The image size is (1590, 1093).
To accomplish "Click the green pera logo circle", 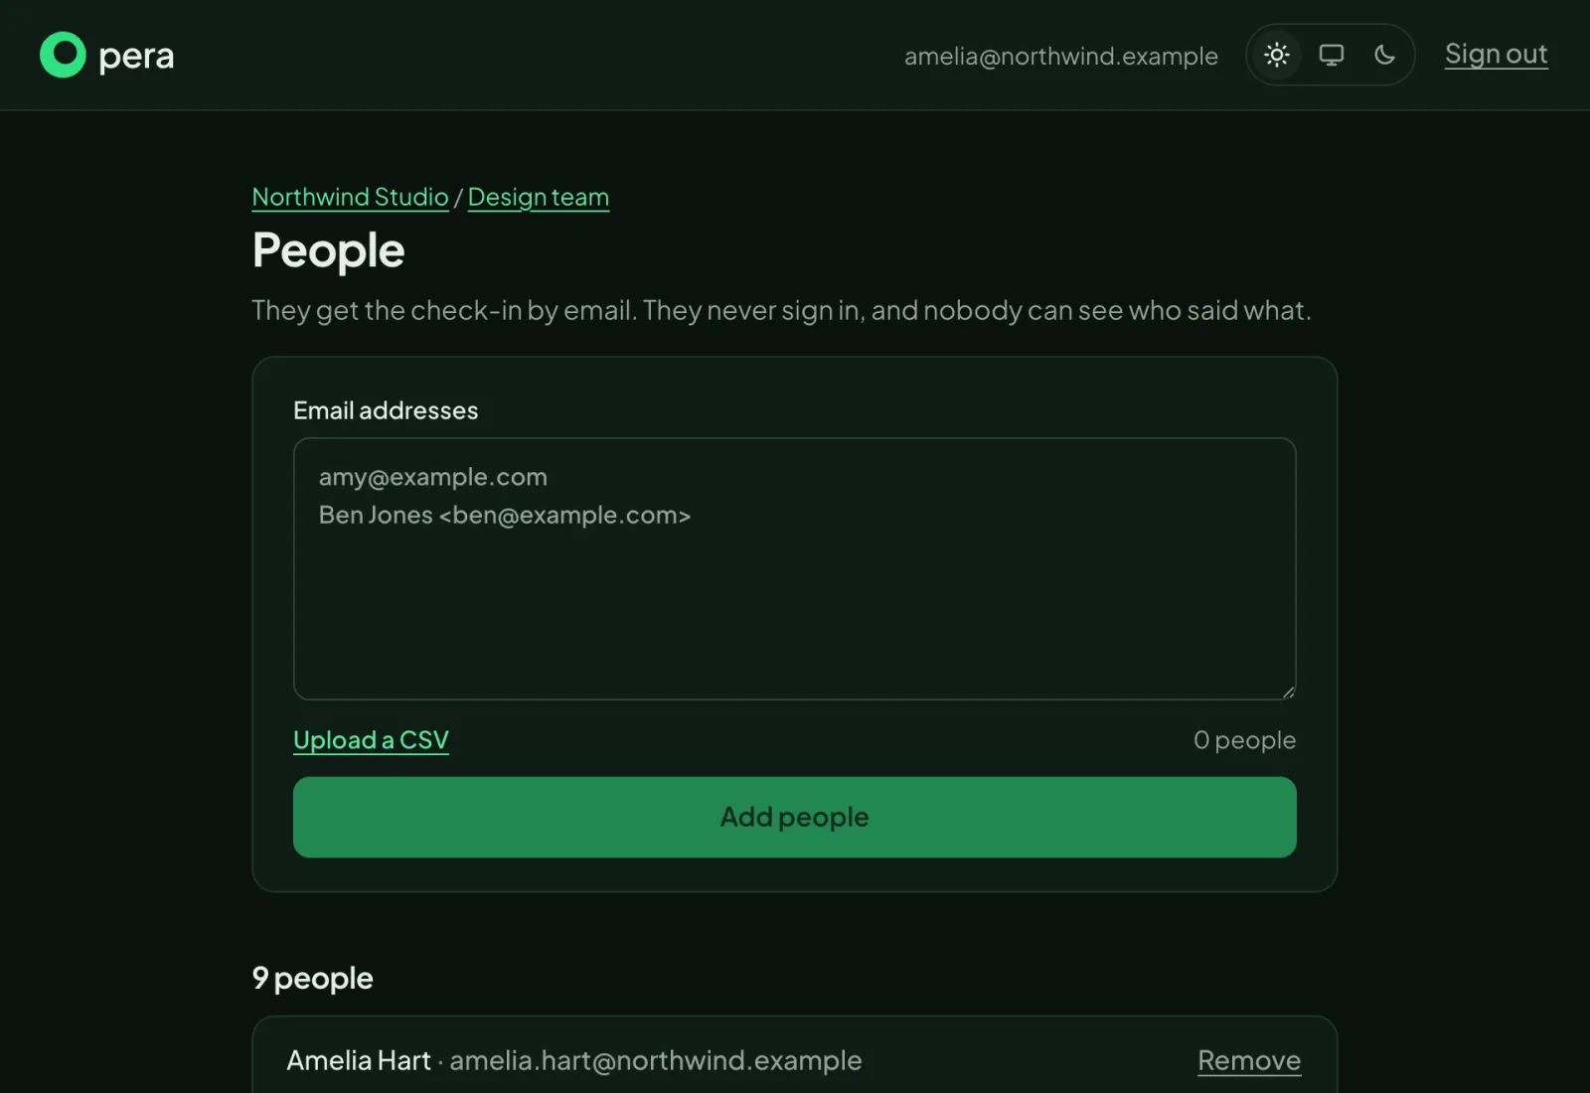I will 63,55.
